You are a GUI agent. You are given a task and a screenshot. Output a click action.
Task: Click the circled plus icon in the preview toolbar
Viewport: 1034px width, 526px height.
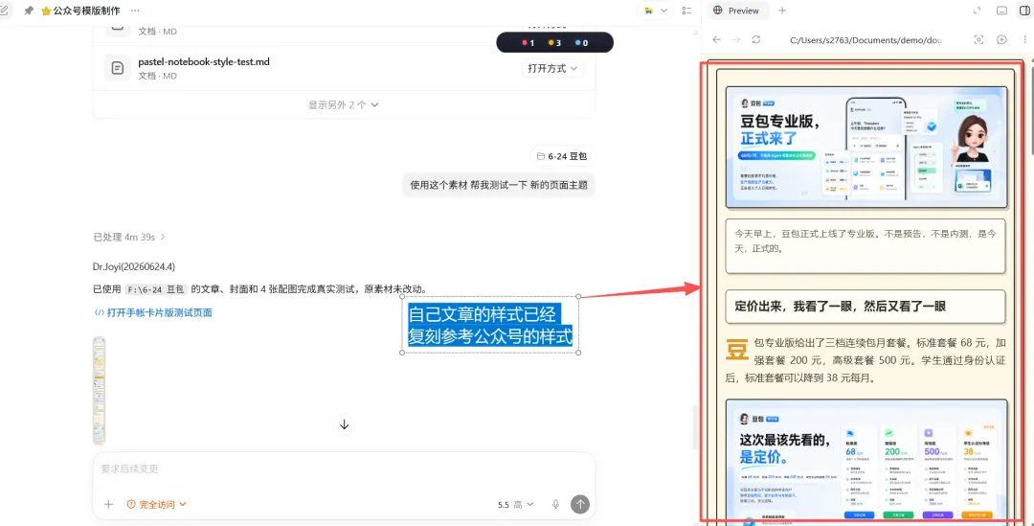[x=1001, y=39]
